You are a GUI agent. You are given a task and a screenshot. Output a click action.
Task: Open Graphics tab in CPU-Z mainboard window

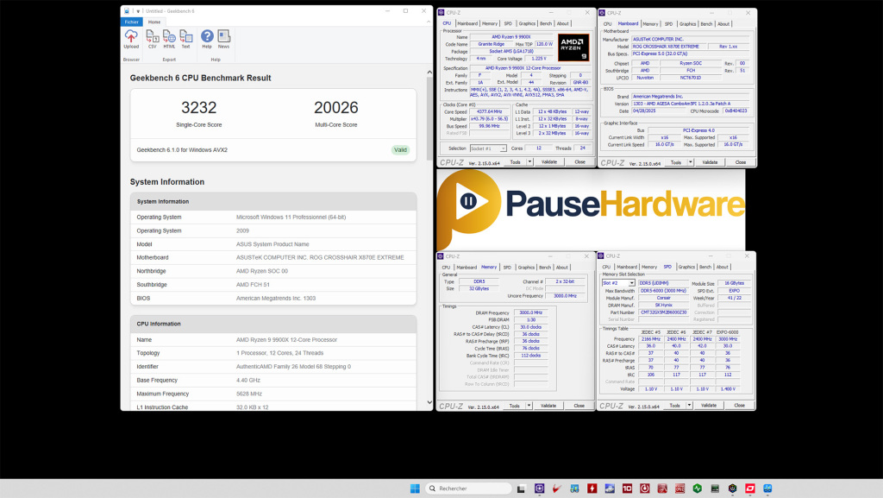click(x=687, y=24)
